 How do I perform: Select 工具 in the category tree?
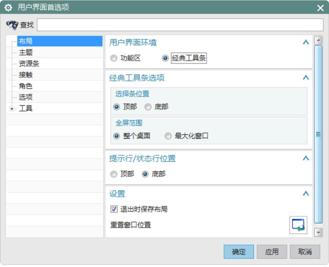point(26,109)
